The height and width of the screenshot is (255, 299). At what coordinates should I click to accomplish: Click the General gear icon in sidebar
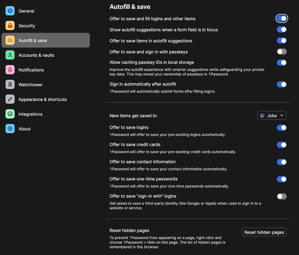pos(10,11)
